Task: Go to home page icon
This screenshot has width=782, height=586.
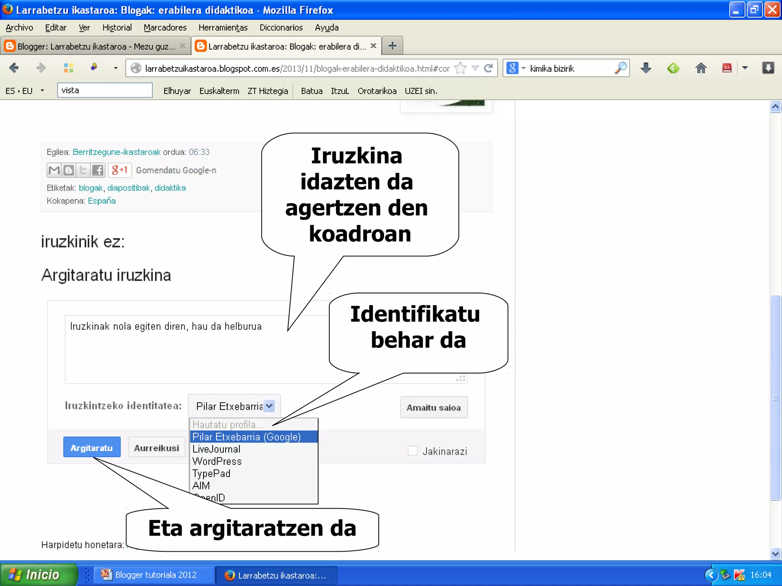Action: tap(701, 68)
